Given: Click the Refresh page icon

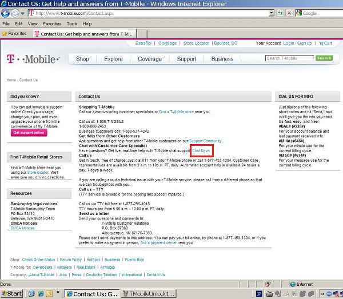Looking at the screenshot, I should point(280,13).
